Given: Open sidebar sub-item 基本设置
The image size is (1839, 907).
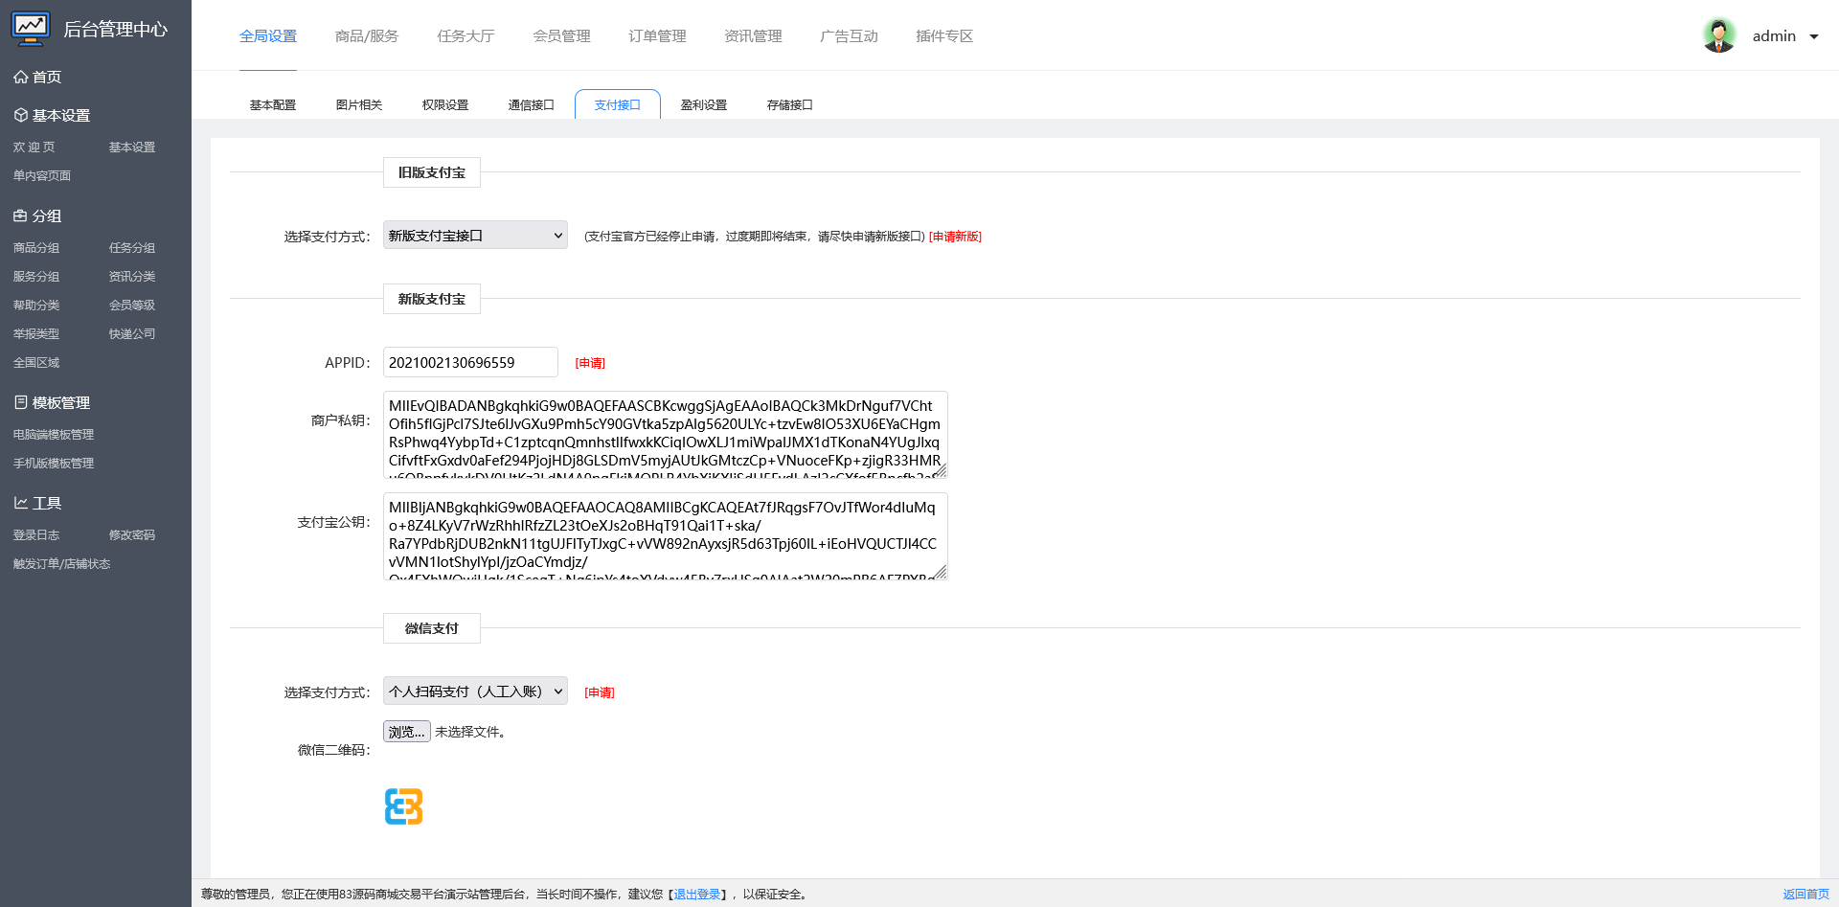Looking at the screenshot, I should point(132,147).
